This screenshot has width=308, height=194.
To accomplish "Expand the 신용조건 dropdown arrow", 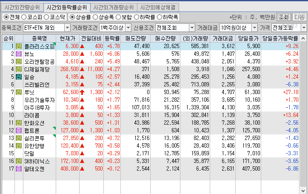I will tap(192, 28).
